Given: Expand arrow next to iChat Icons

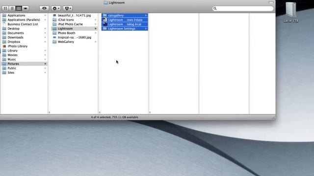Looking at the screenshot, I should 96,20.
